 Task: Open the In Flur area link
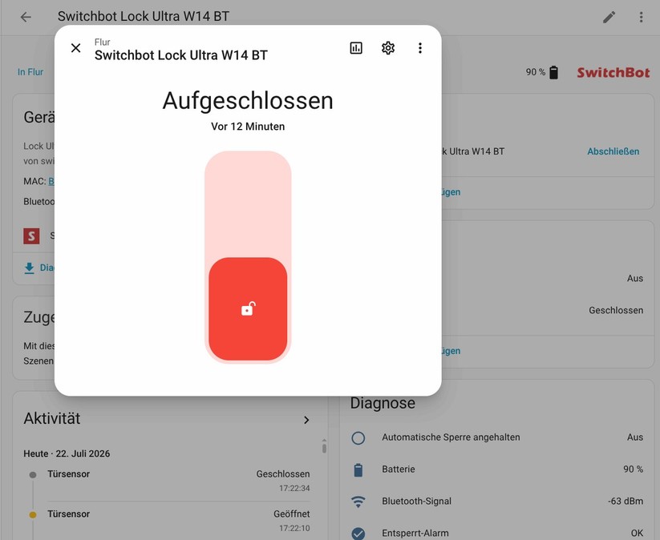tap(30, 72)
